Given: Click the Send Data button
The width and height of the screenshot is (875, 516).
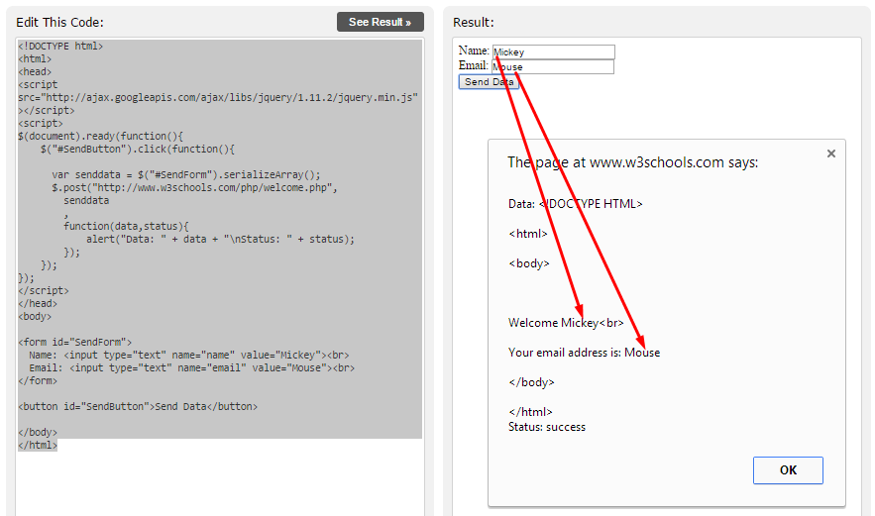Looking at the screenshot, I should point(489,82).
